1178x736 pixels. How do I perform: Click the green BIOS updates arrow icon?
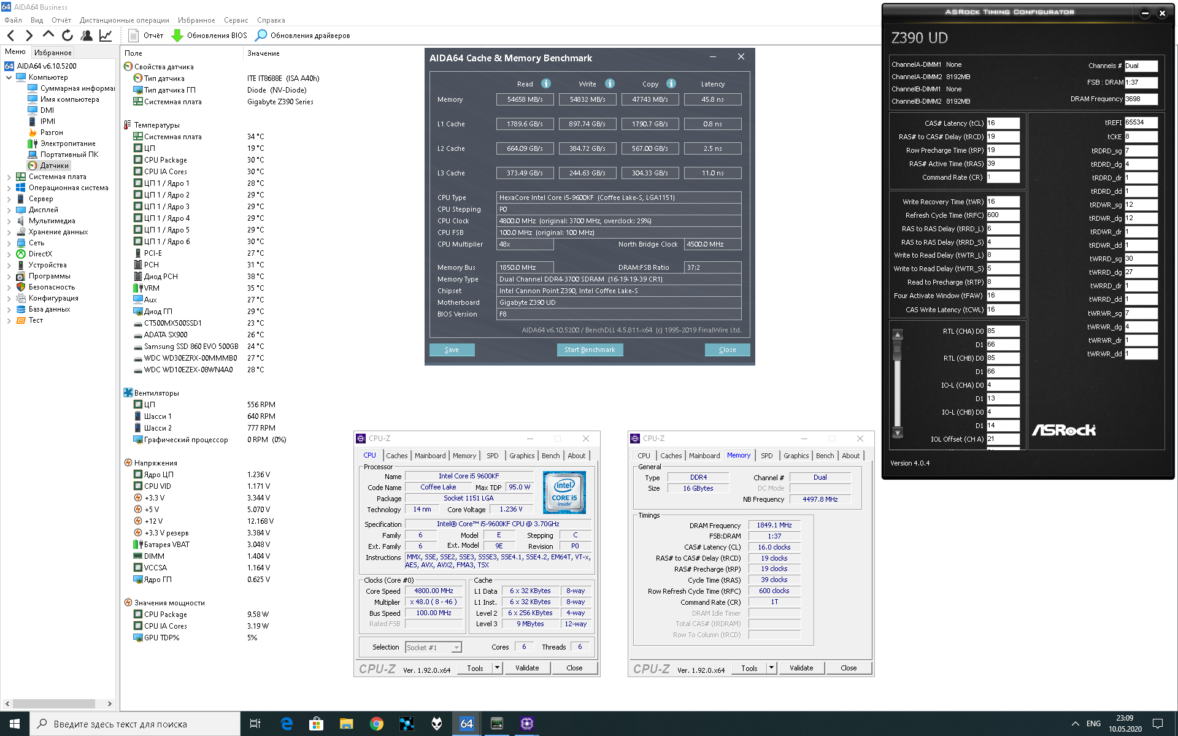[177, 36]
